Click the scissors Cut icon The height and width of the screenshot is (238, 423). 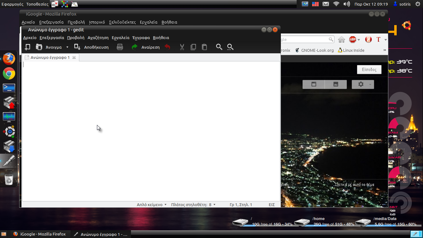[x=182, y=47]
